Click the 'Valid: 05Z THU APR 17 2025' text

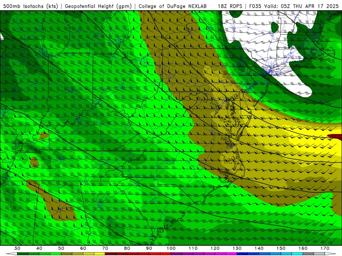coord(301,6)
